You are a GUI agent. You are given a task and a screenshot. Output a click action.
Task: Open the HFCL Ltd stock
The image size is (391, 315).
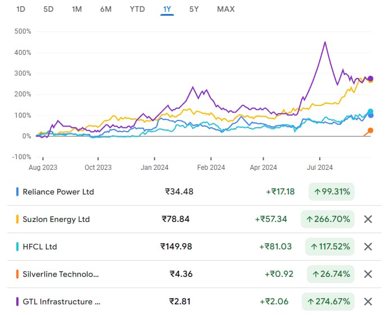click(40, 247)
